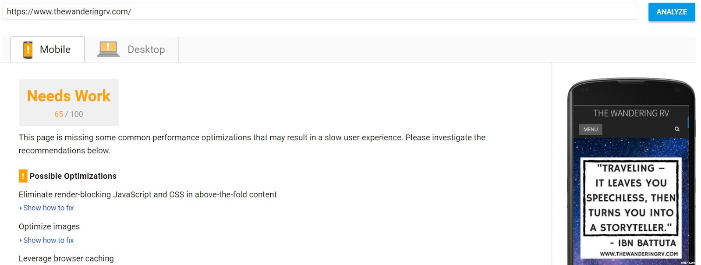
Task: Select the phone icon on the Mobile tab
Action: [28, 49]
